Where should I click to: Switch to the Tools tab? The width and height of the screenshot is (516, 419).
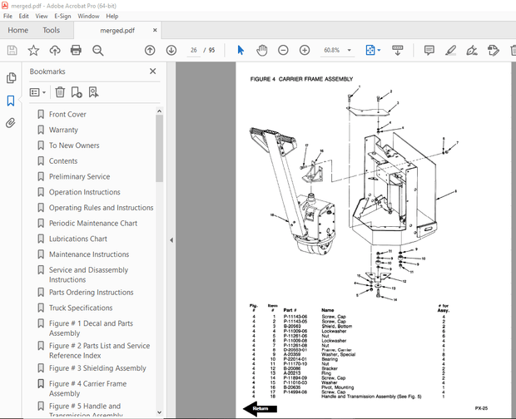point(51,30)
